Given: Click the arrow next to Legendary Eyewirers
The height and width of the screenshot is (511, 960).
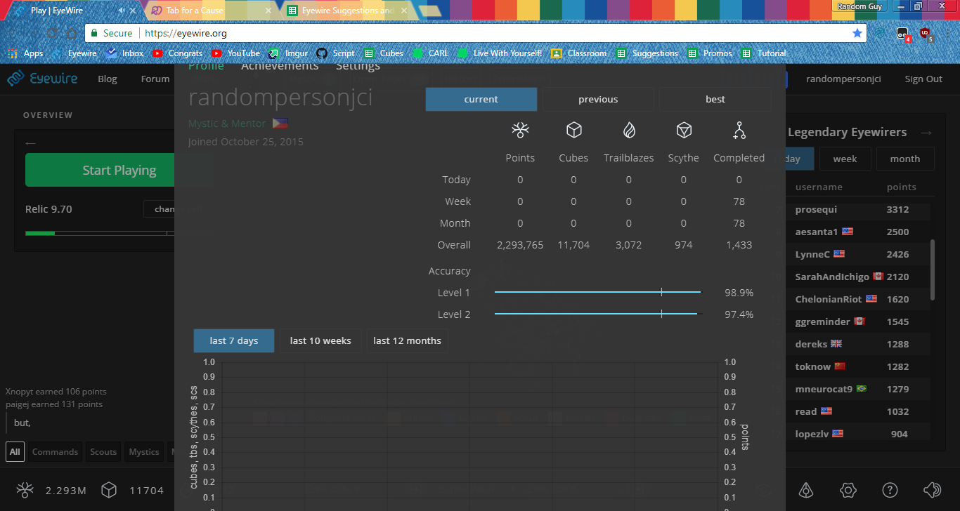Looking at the screenshot, I should (x=926, y=133).
